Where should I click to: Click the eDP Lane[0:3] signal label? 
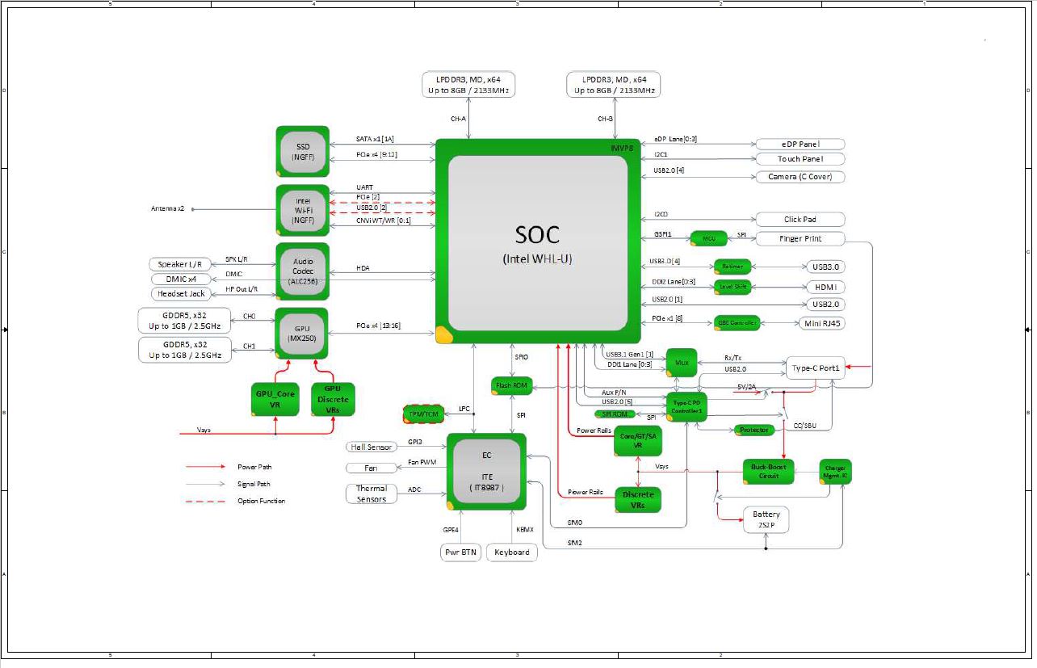[674, 139]
